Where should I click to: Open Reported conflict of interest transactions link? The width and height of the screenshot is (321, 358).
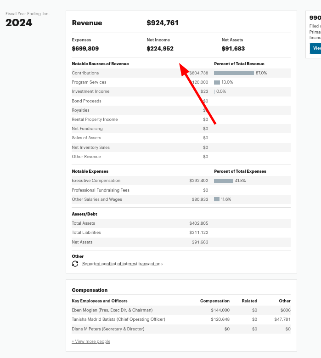pyautogui.click(x=122, y=264)
